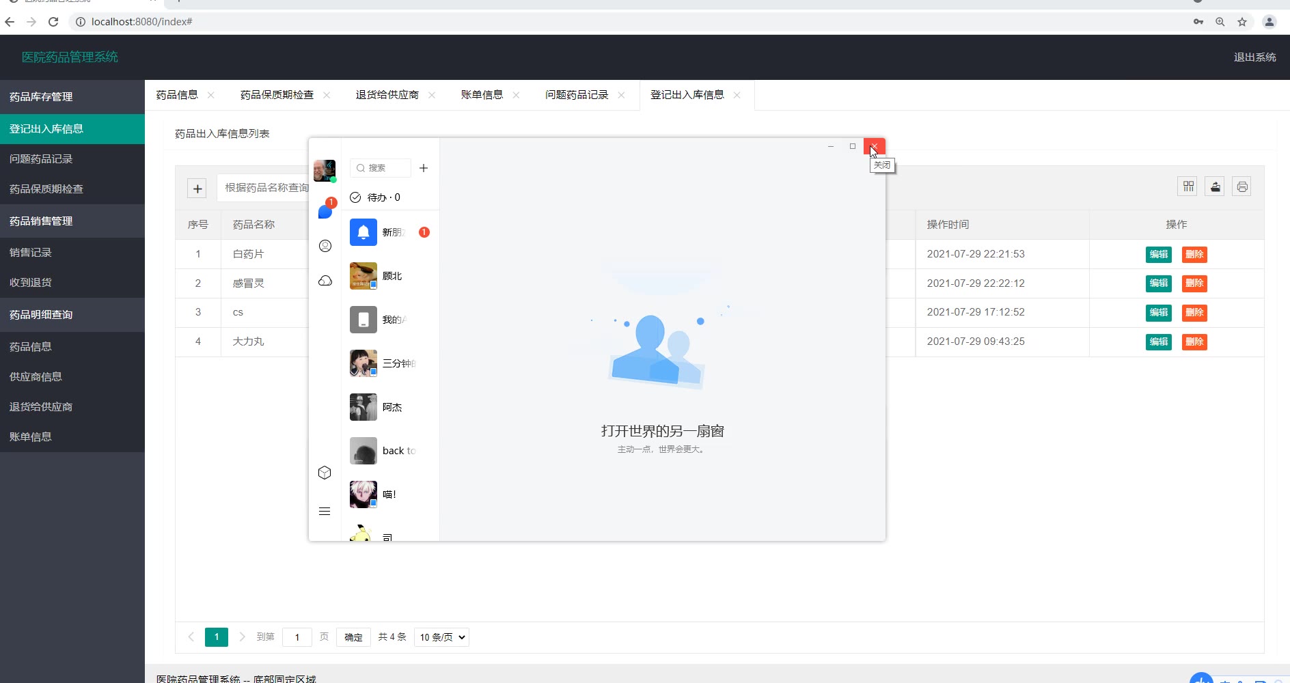Open 问题药品记录 in sidebar
Viewport: 1290px width, 683px height.
tap(72, 159)
